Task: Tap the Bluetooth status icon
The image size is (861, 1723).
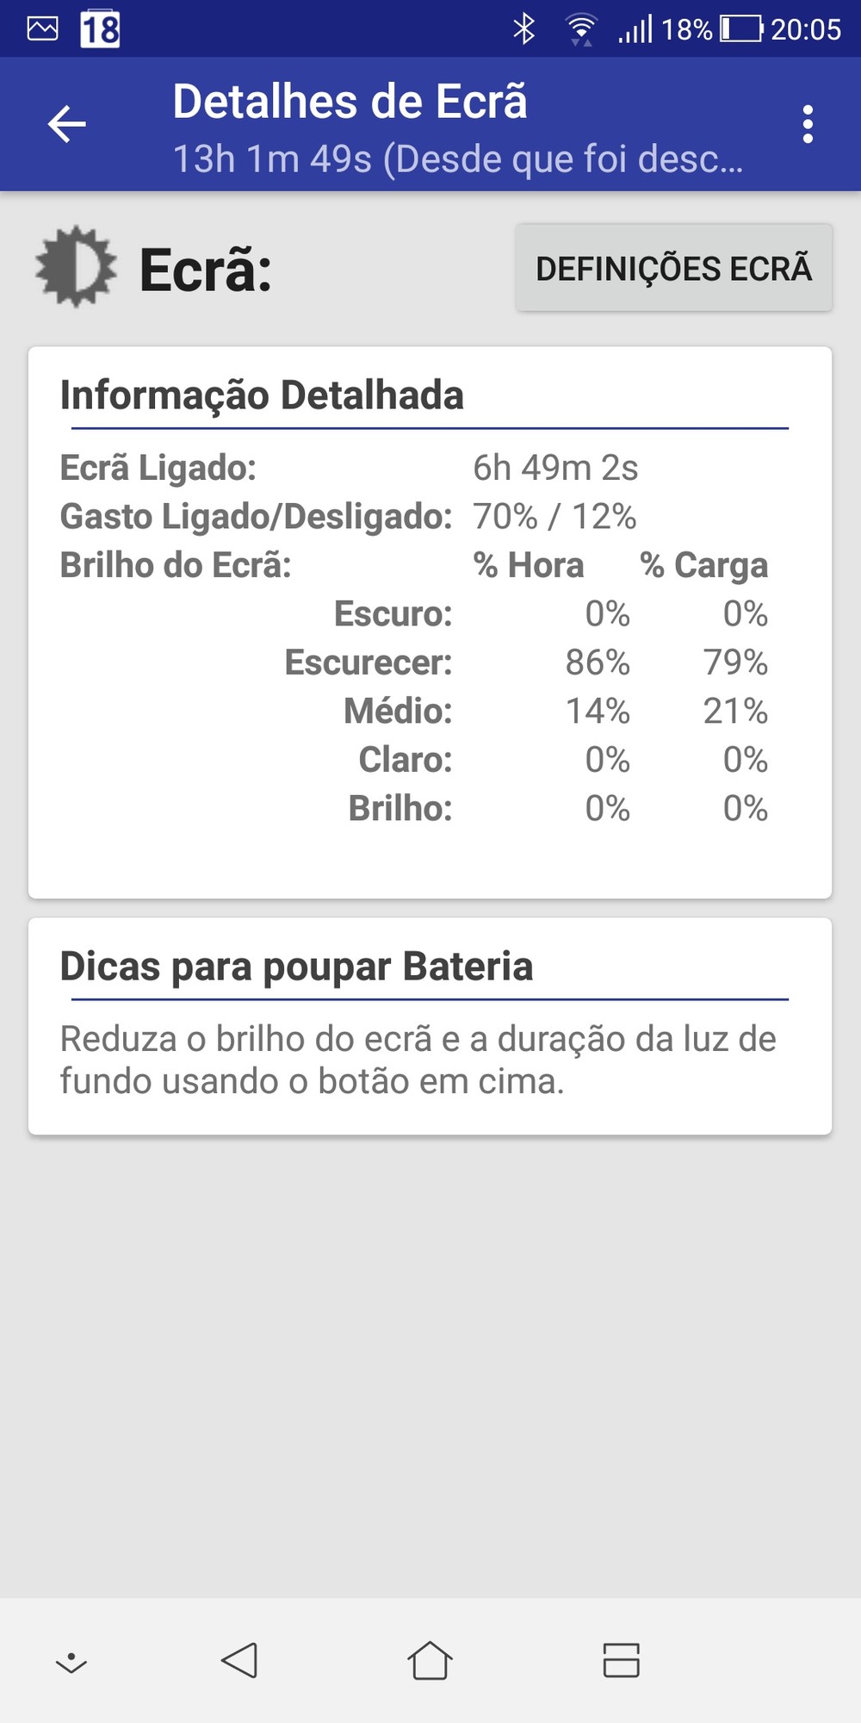Action: pos(523,29)
